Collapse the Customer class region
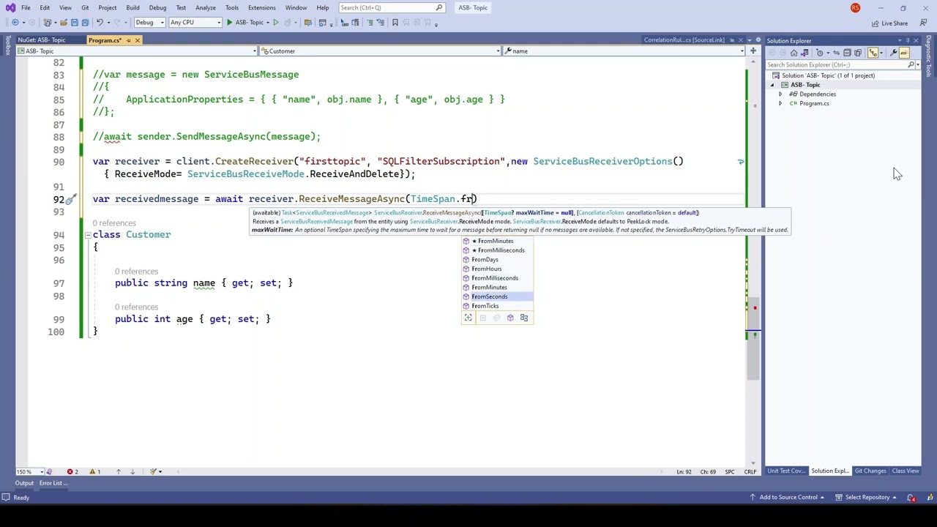The height and width of the screenshot is (527, 937). click(x=88, y=235)
